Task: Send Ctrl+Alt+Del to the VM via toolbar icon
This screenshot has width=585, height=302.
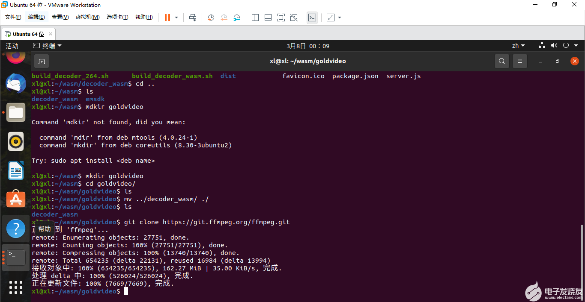Action: pyautogui.click(x=193, y=18)
